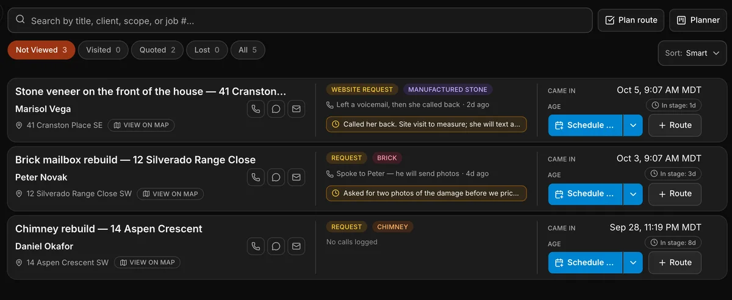The width and height of the screenshot is (732, 300).
Task: Focus the job search input field
Action: point(300,20)
